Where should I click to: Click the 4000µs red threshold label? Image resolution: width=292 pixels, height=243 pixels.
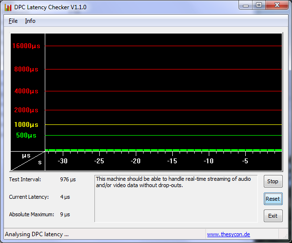point(26,91)
